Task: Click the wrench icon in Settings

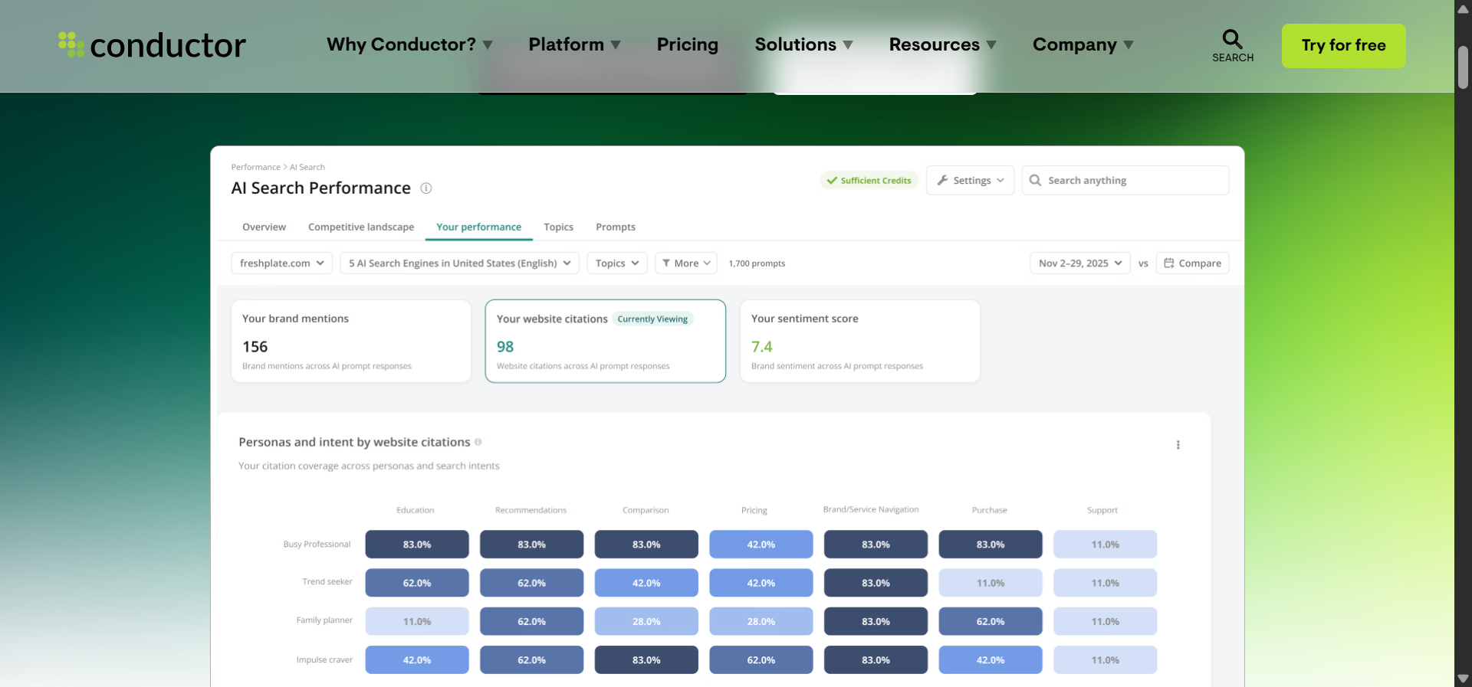Action: click(942, 180)
